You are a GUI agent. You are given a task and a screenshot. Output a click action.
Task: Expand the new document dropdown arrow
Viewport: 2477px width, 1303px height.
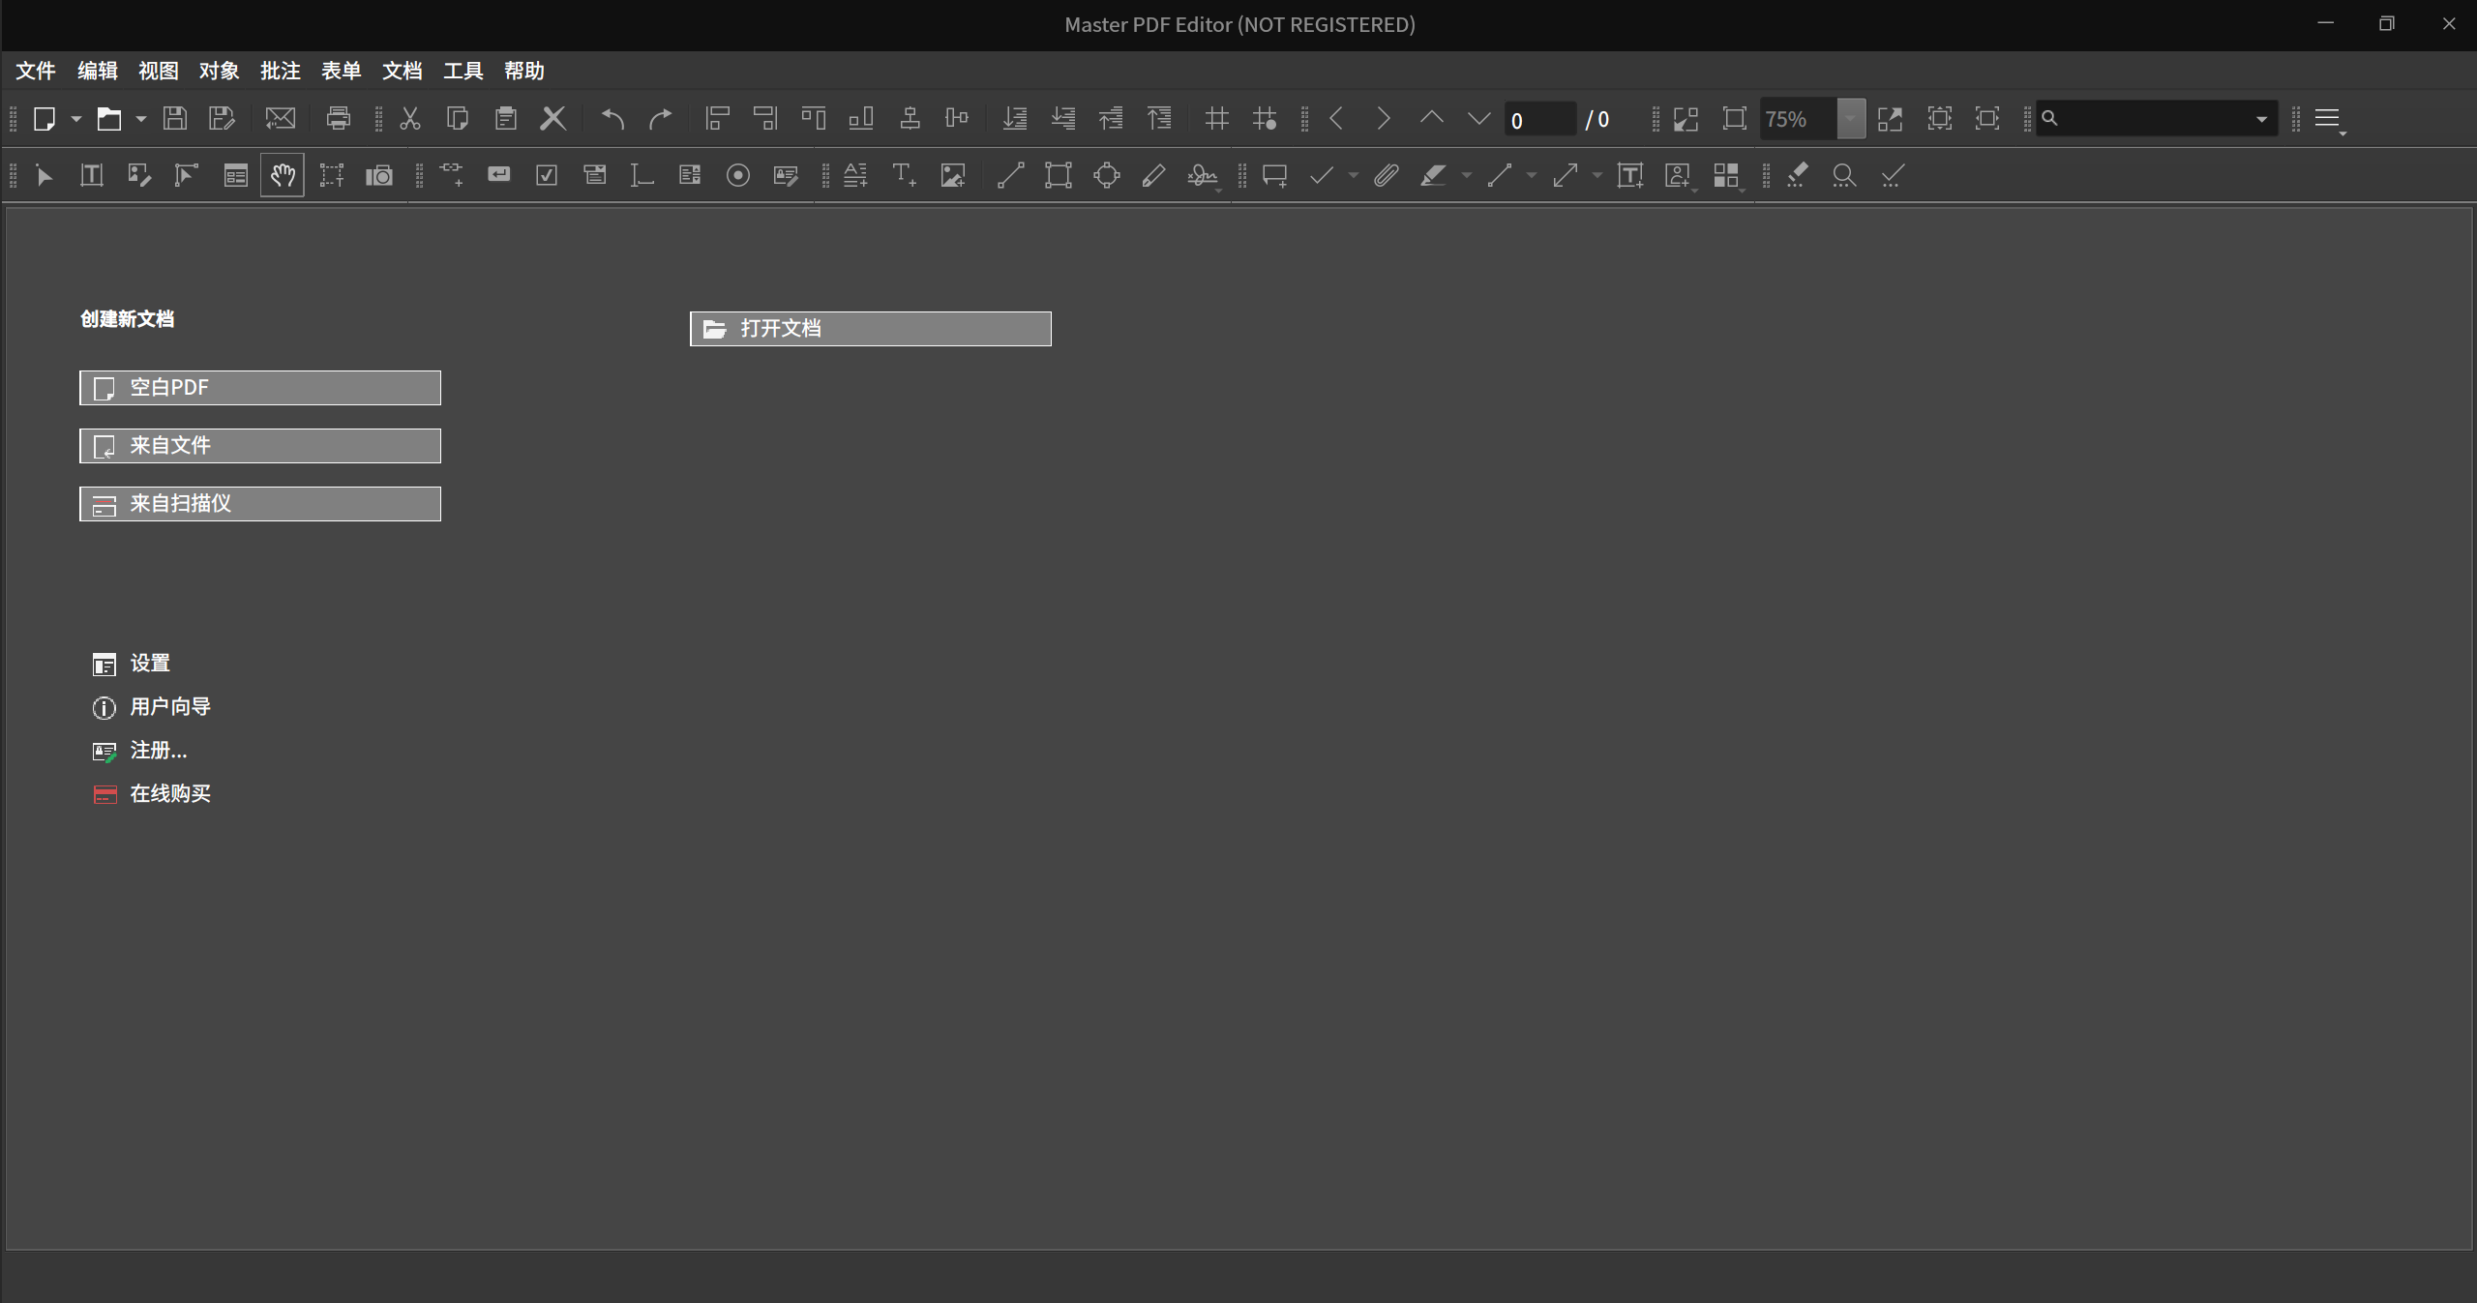point(75,119)
